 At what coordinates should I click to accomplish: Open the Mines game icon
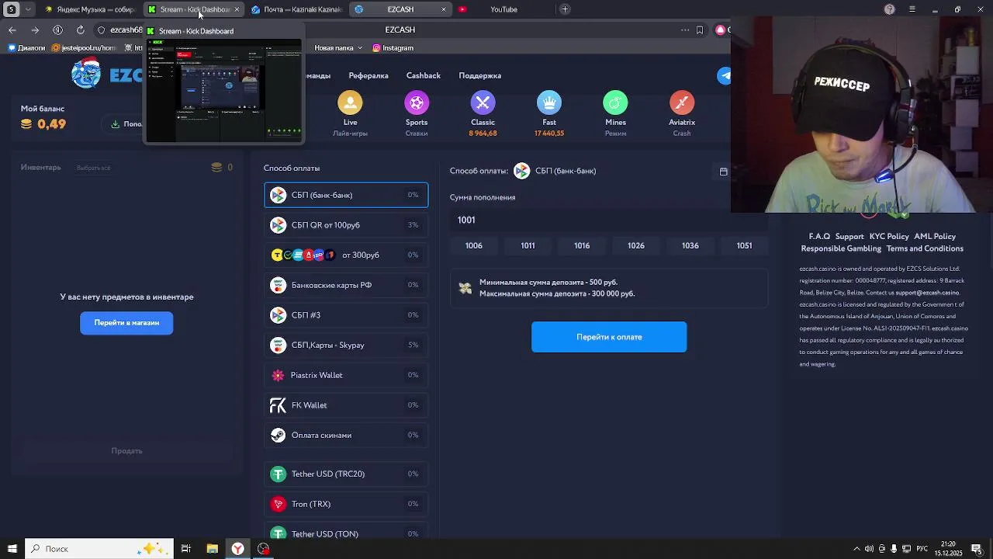click(615, 102)
